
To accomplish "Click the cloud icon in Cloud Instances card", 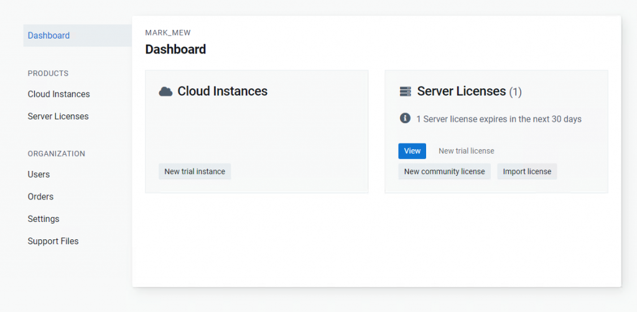I will point(165,91).
